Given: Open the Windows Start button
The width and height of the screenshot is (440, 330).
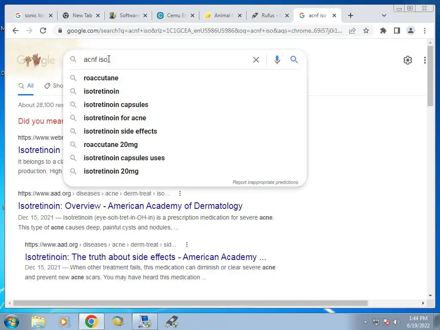Looking at the screenshot, I should (11, 321).
